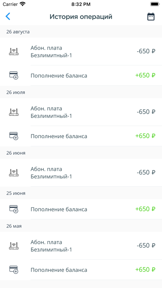Open Абон. плата entry for 26 августа
The image size is (162, 288).
81,51
